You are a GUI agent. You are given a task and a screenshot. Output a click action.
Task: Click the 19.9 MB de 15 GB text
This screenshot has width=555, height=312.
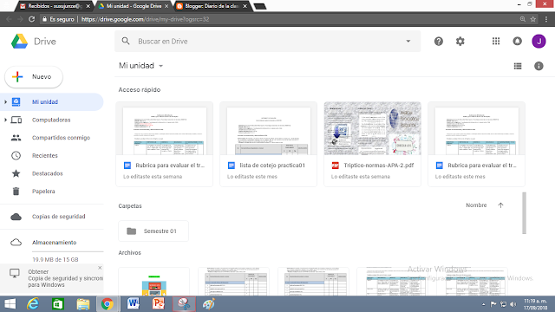(55, 259)
